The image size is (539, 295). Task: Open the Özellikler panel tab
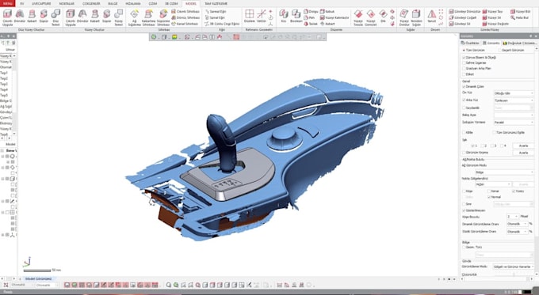pos(470,43)
